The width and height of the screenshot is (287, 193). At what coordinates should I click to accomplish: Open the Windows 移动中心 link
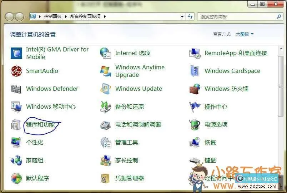pos(51,107)
